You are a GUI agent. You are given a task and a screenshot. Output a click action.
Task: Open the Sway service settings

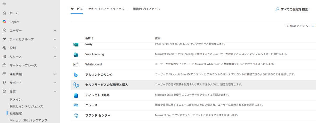89,44
